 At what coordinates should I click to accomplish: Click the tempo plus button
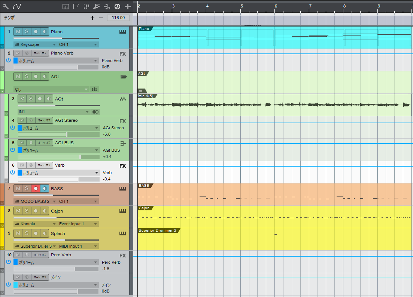(x=92, y=18)
